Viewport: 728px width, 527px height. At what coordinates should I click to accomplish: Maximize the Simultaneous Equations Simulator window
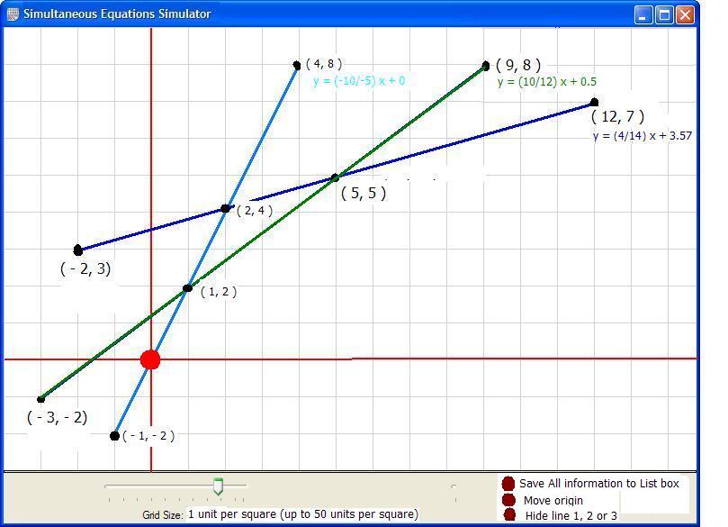pyautogui.click(x=664, y=14)
